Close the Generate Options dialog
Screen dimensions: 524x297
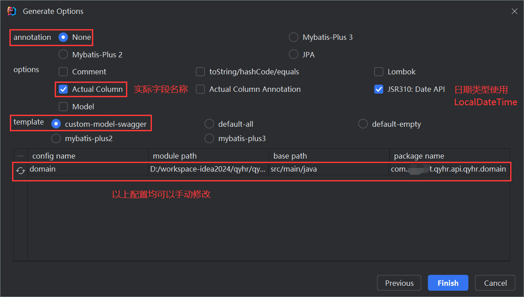point(514,11)
